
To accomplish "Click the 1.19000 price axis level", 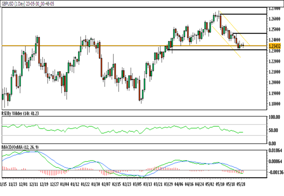I will point(274,93).
